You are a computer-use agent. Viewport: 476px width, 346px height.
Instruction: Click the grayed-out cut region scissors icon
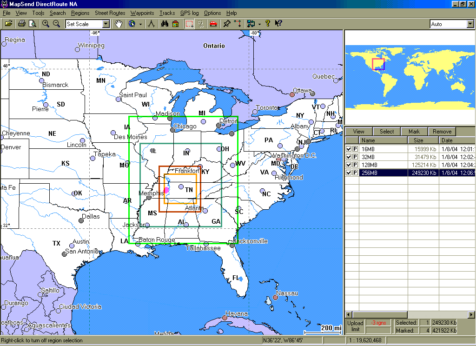(200, 24)
